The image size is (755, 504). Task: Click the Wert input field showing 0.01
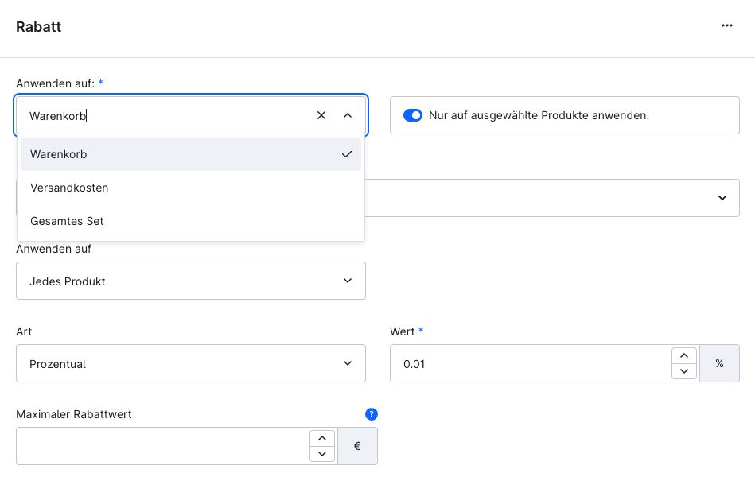(531, 363)
